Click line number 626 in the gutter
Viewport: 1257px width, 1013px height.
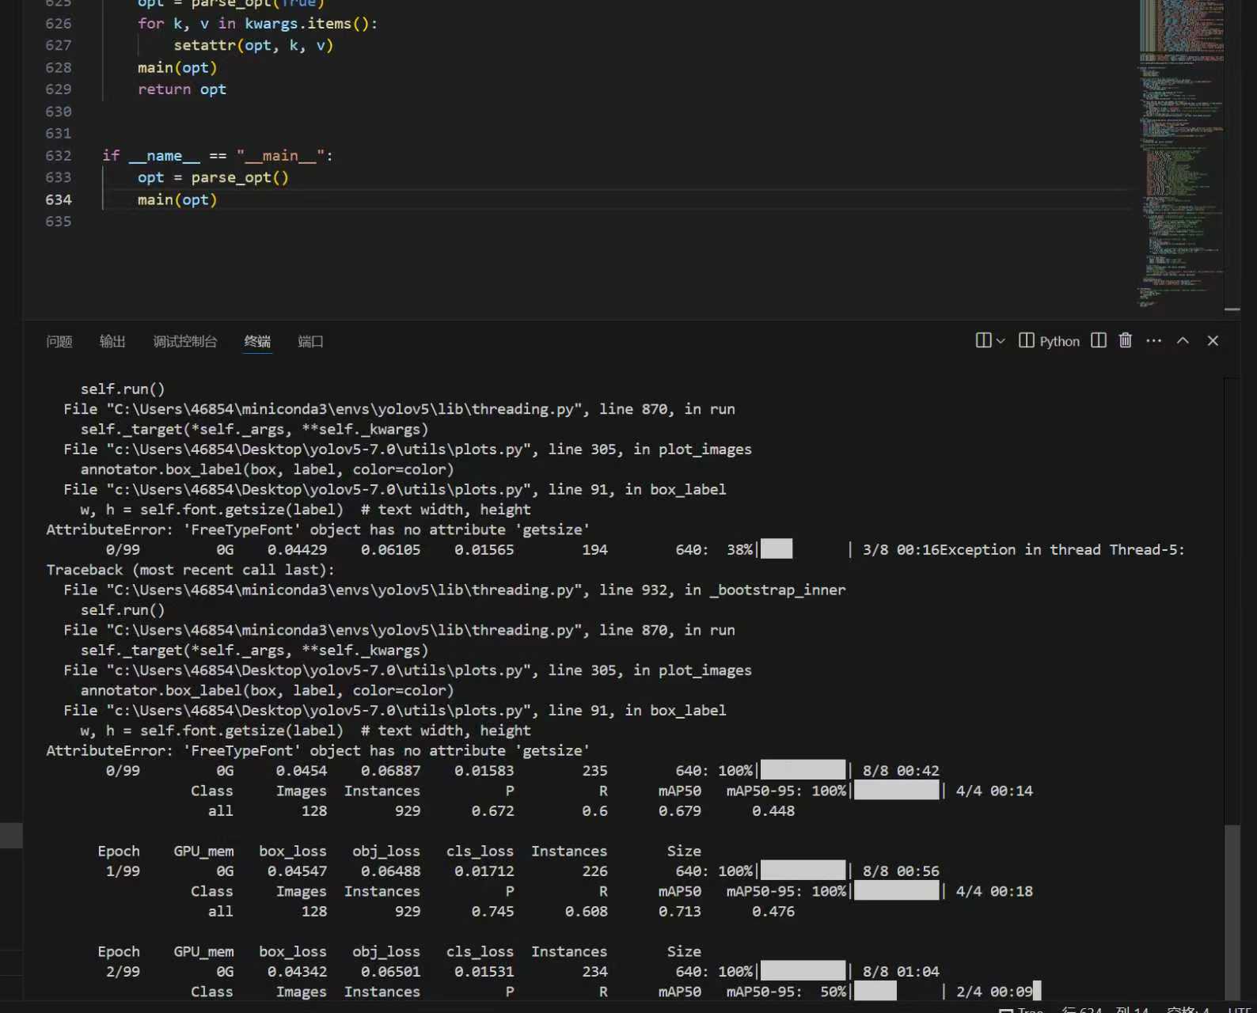tap(59, 24)
